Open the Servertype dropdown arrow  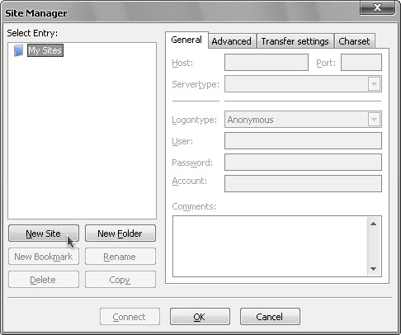(374, 84)
